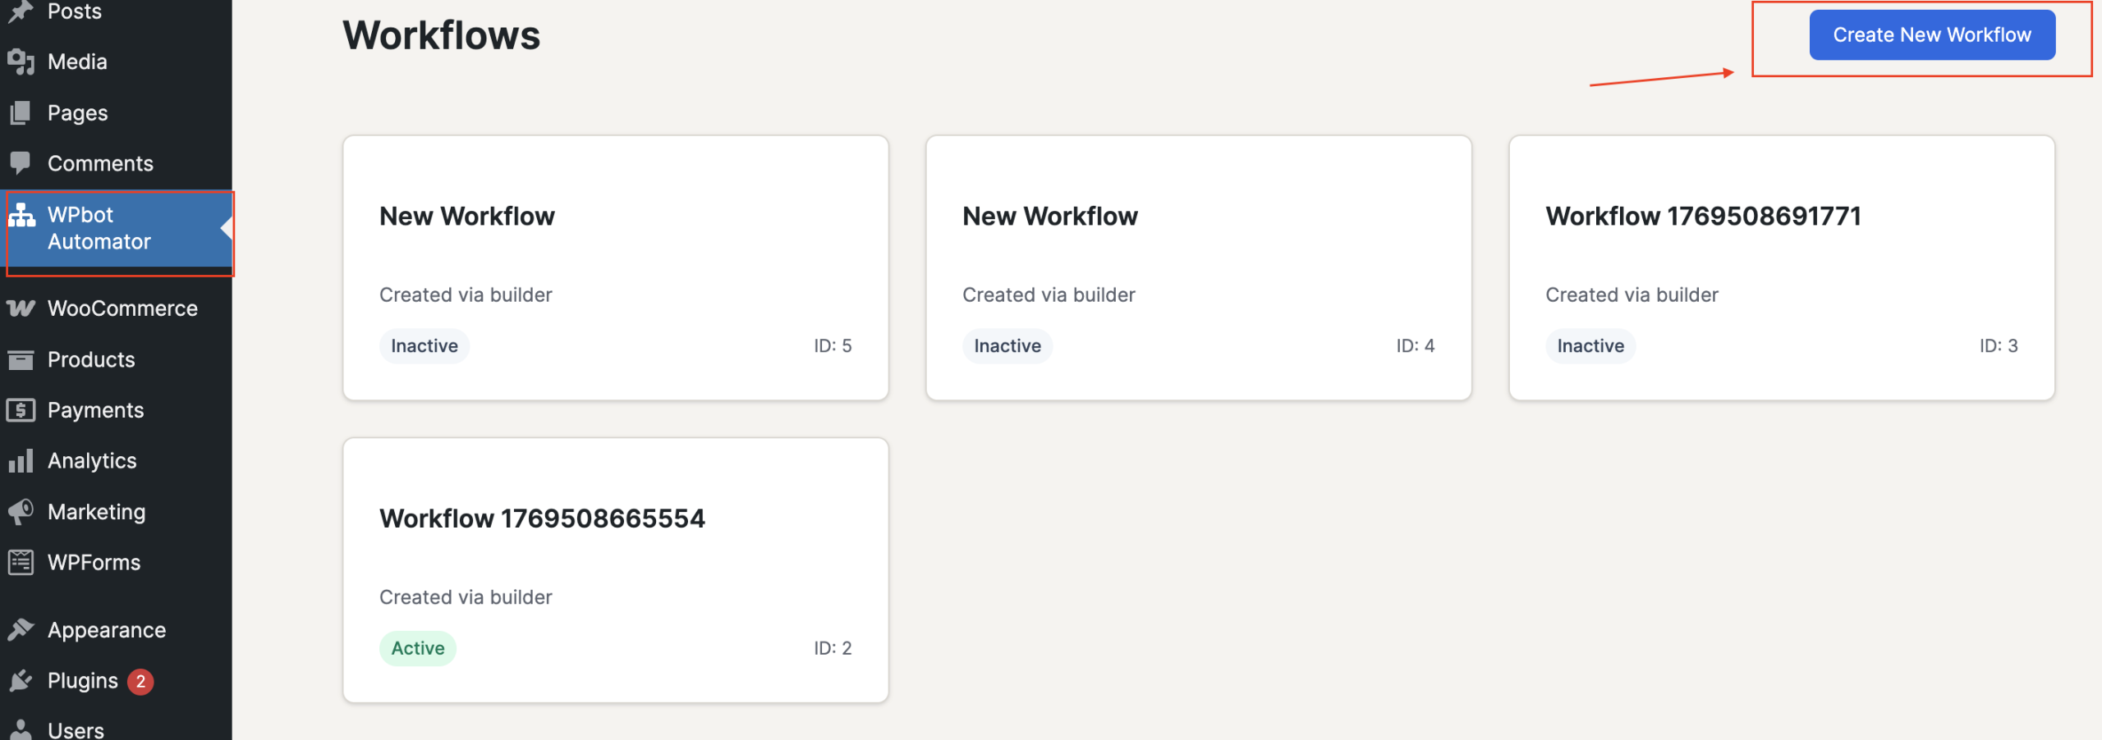Click the WPForms icon in sidebar

(x=21, y=563)
